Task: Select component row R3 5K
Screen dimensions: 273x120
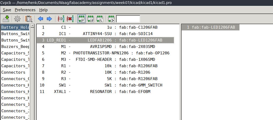Action: (105, 79)
